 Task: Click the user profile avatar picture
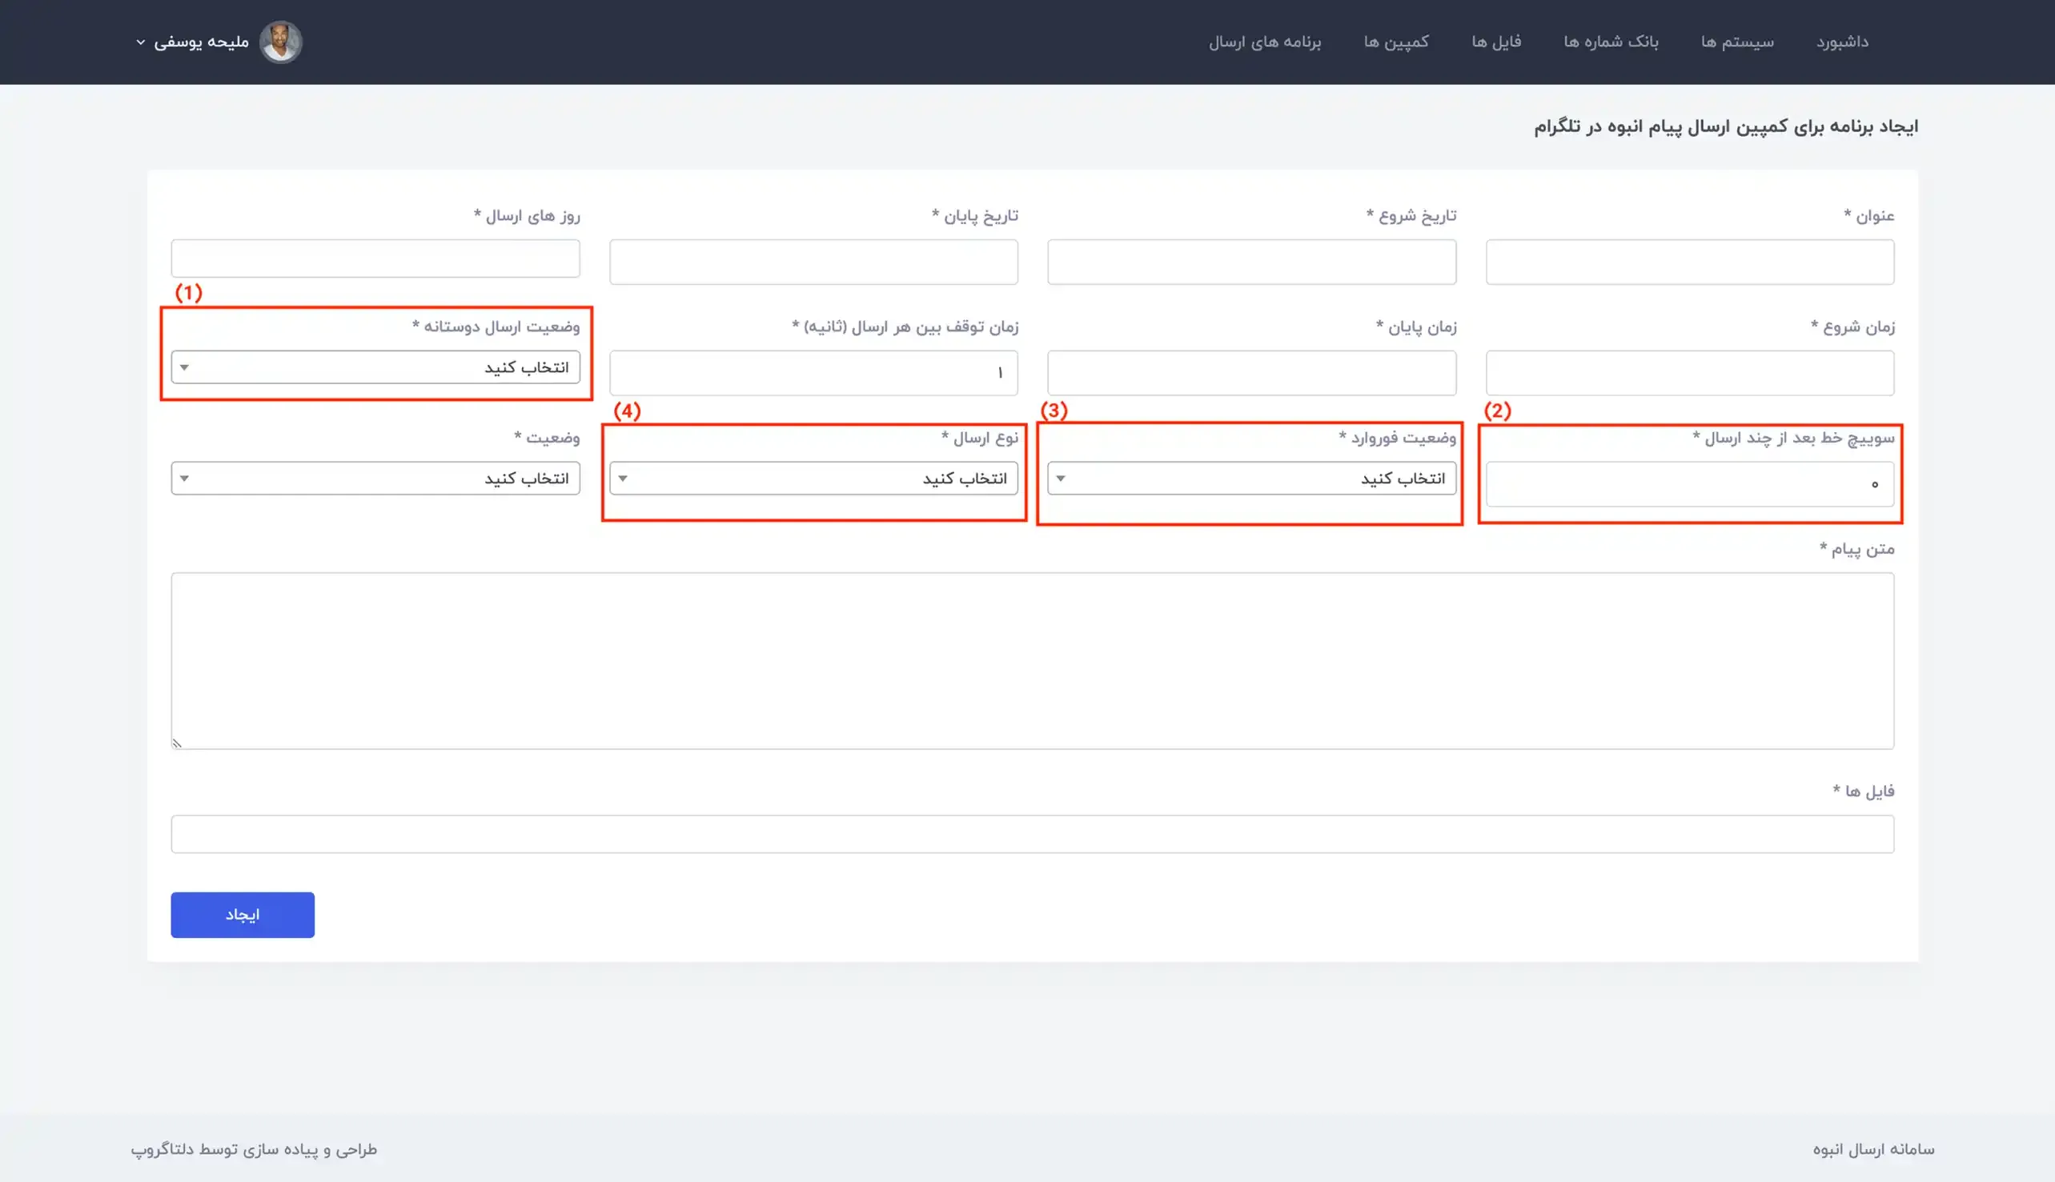280,42
